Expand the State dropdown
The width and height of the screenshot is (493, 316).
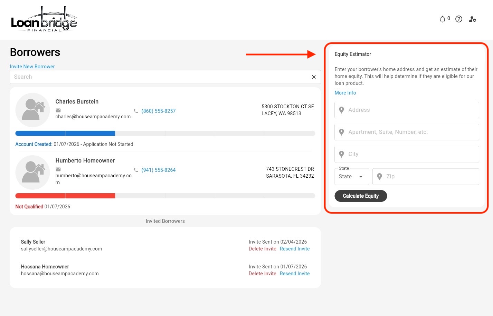tap(352, 177)
